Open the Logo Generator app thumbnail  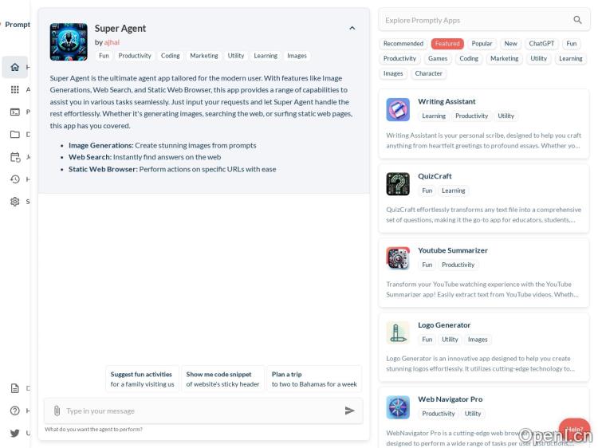(398, 332)
